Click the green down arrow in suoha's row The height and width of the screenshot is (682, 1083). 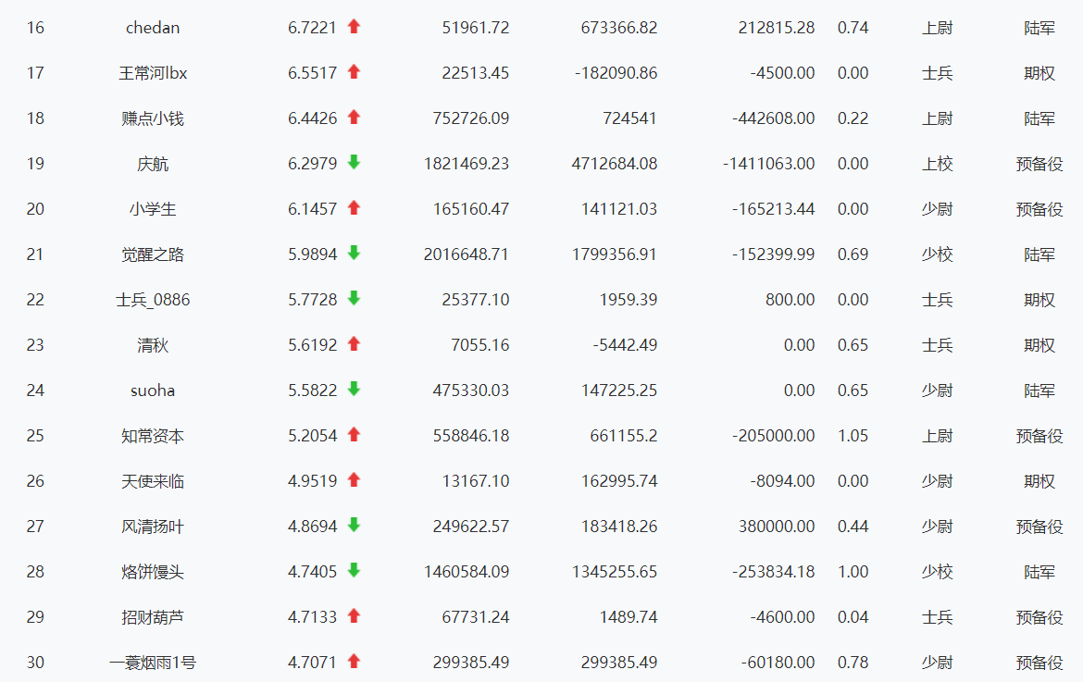click(354, 390)
